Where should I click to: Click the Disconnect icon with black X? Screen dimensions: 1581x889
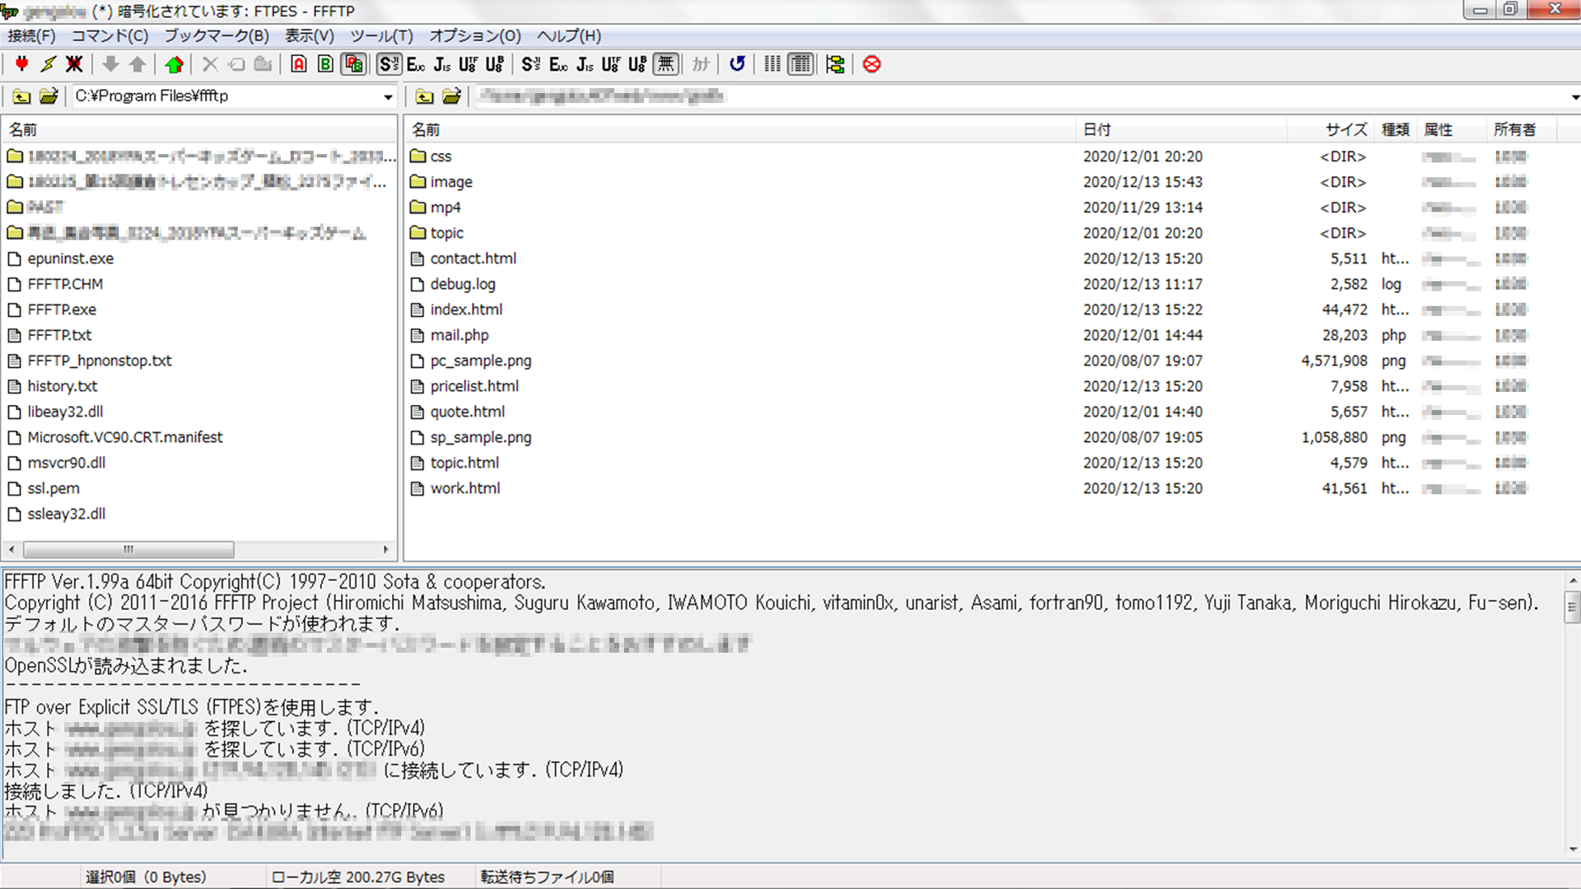click(74, 64)
